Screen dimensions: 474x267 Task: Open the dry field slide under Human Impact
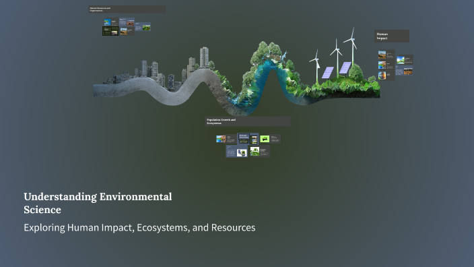(x=404, y=70)
